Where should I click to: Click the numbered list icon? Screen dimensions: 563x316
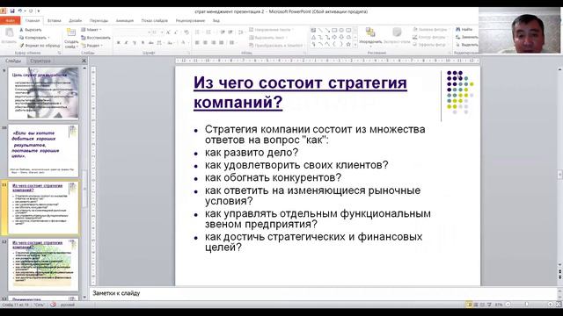(209, 32)
